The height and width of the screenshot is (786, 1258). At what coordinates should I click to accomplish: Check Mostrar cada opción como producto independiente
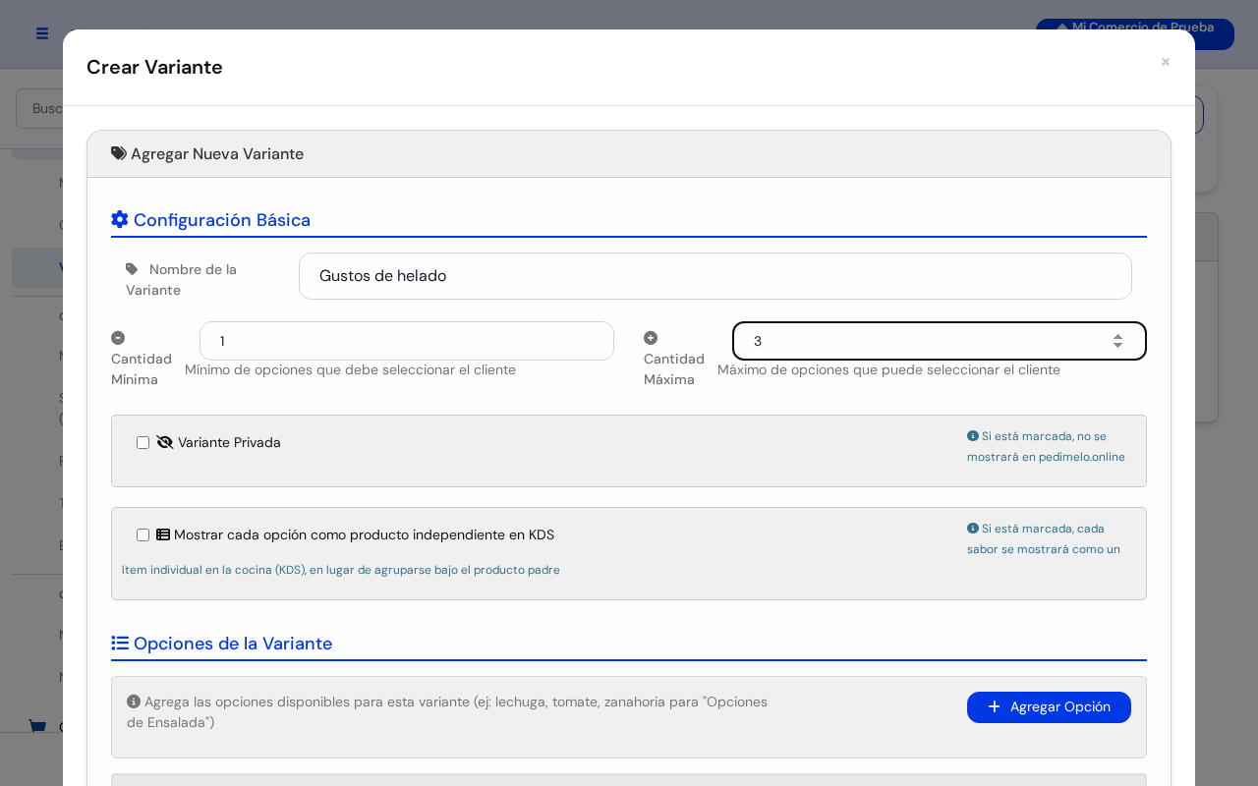pos(143,535)
